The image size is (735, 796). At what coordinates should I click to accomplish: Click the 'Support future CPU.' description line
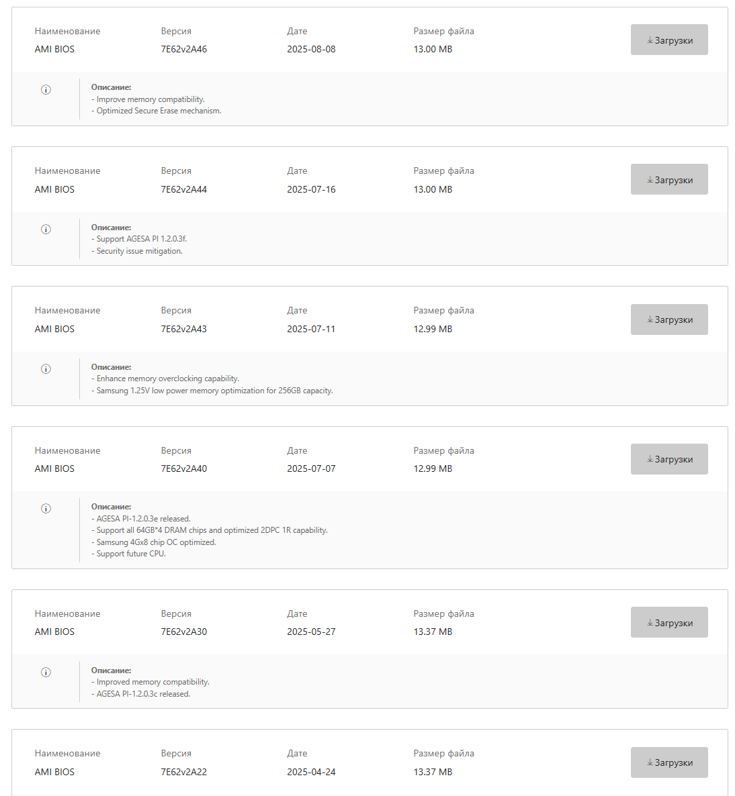click(x=128, y=554)
